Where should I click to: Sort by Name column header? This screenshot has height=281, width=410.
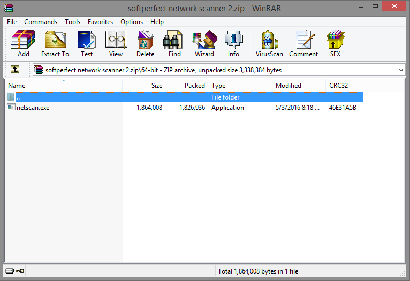[64, 86]
